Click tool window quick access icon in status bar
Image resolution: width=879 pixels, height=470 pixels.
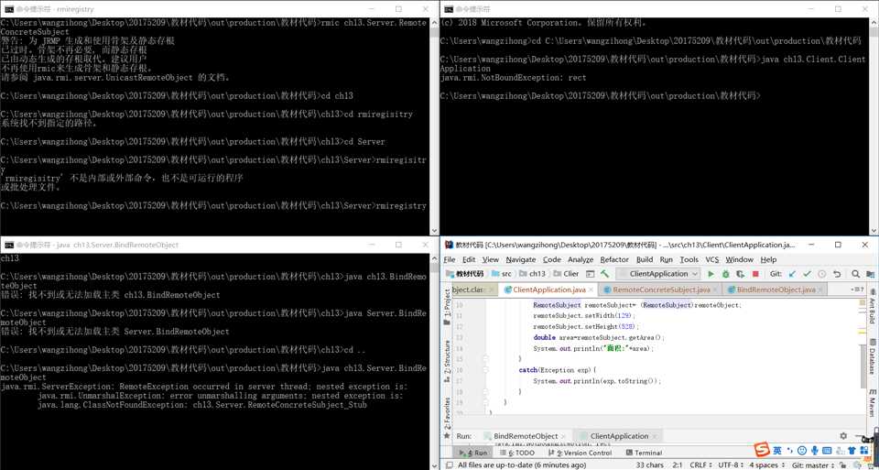(x=449, y=465)
